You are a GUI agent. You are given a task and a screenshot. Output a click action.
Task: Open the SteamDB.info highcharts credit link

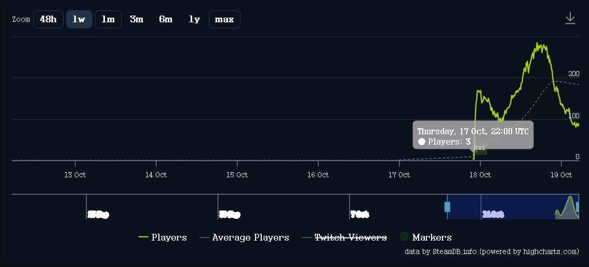pos(492,251)
